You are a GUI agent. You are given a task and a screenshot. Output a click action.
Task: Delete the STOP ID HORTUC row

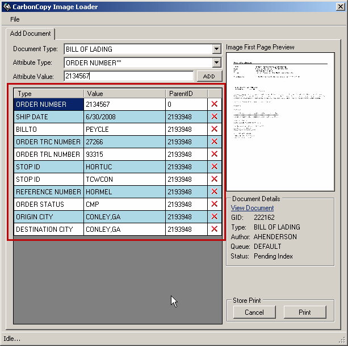214,167
